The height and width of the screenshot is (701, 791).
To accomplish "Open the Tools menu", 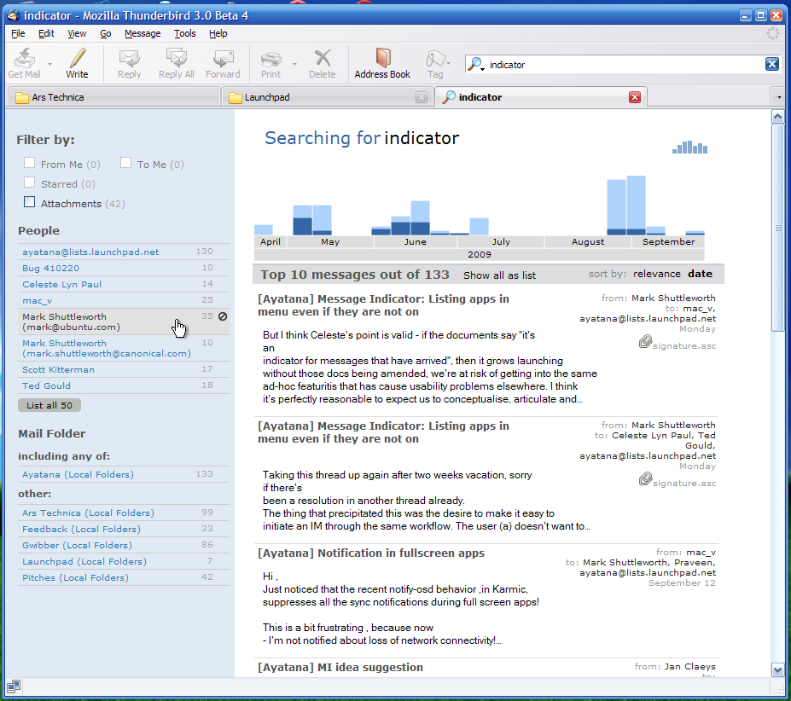I will coord(184,33).
